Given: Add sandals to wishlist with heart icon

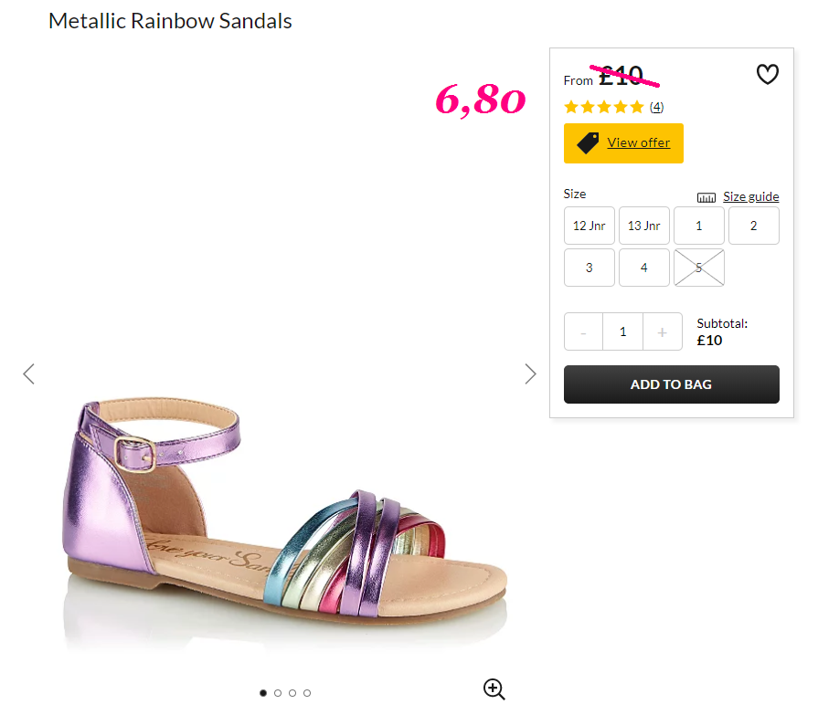Looking at the screenshot, I should (x=768, y=74).
